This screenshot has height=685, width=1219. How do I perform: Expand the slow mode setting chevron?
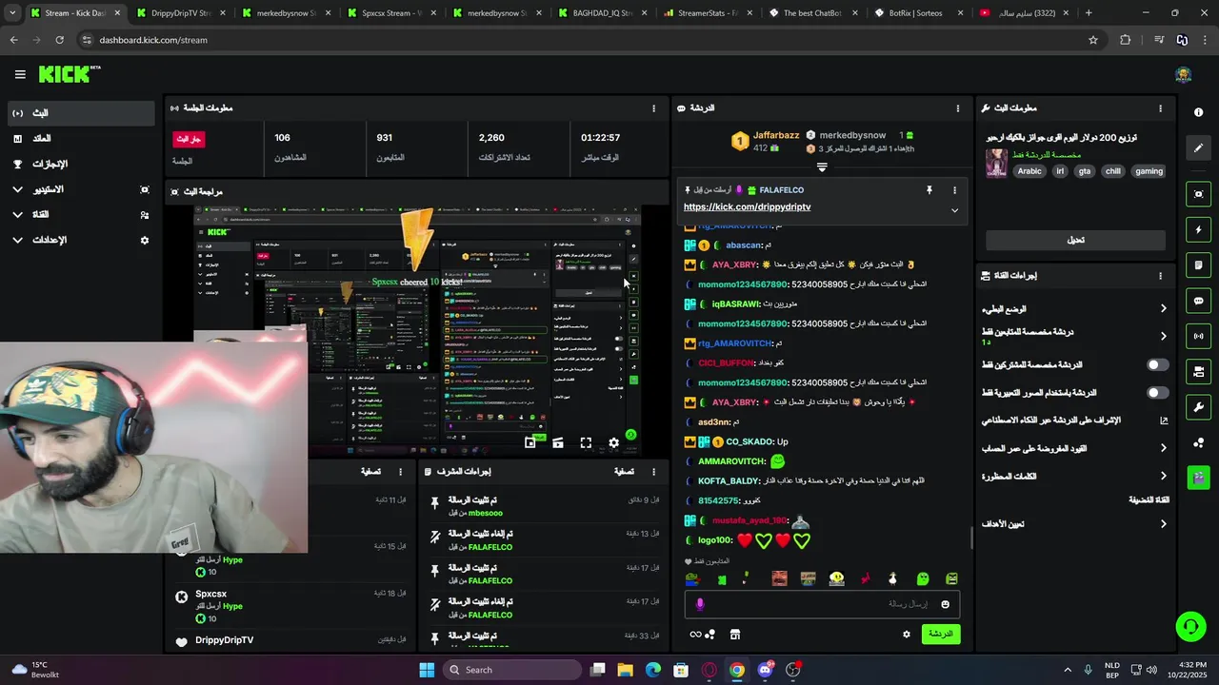(x=1163, y=308)
